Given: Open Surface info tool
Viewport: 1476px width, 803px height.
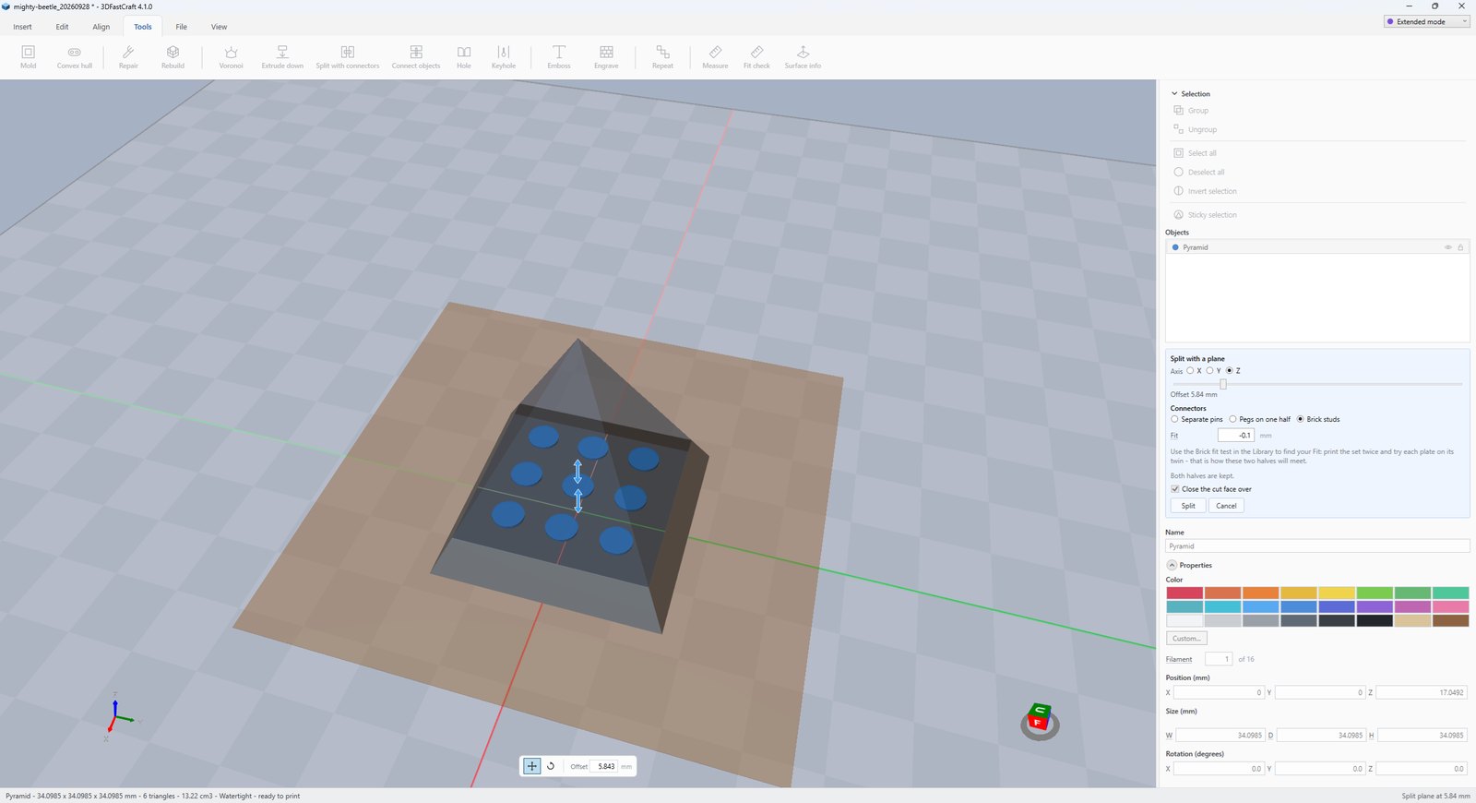Looking at the screenshot, I should coord(803,56).
